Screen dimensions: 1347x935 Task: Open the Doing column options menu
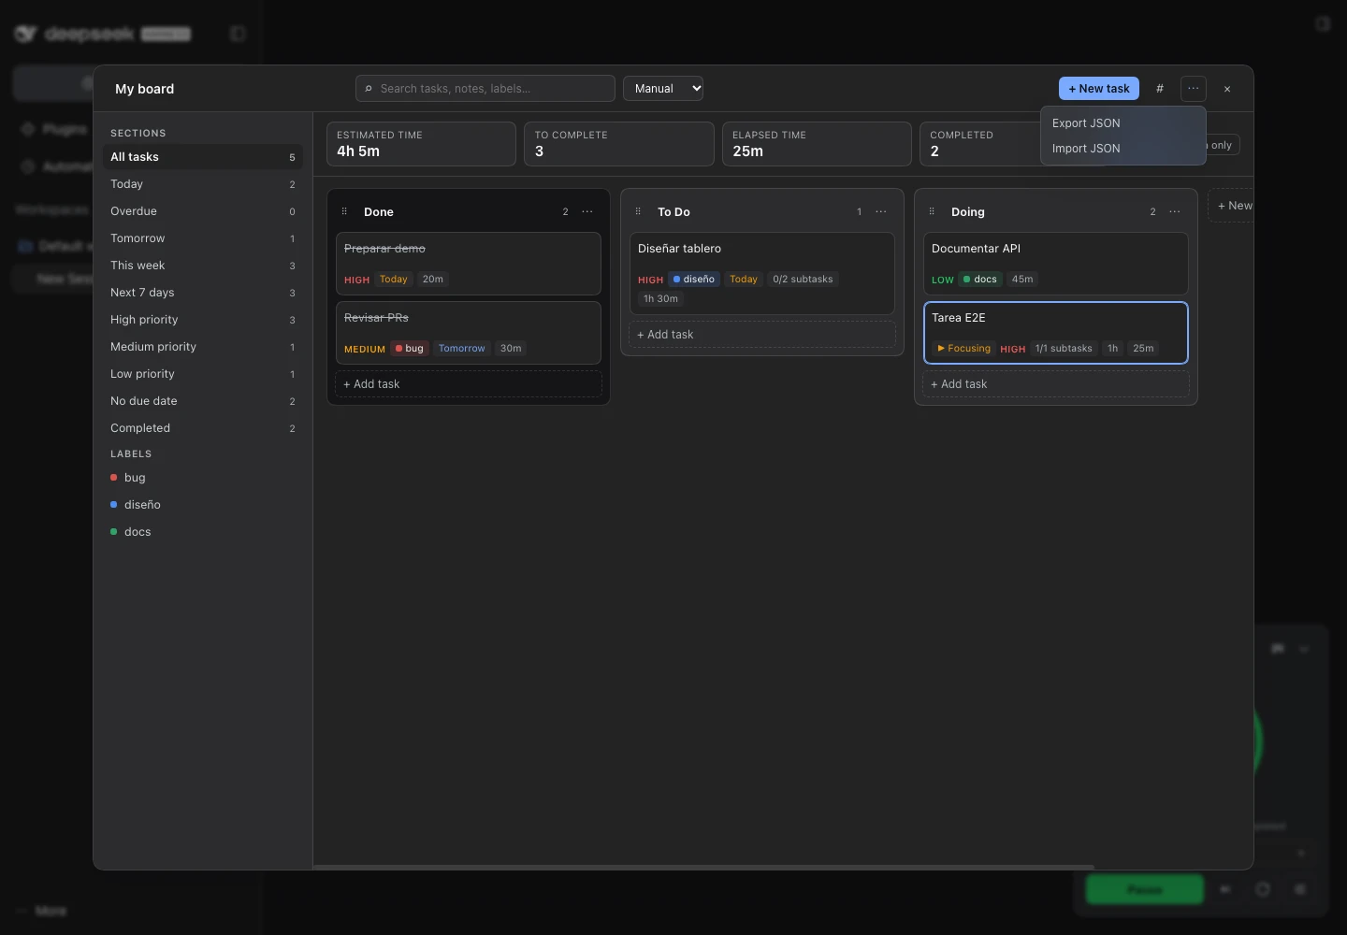point(1175,212)
